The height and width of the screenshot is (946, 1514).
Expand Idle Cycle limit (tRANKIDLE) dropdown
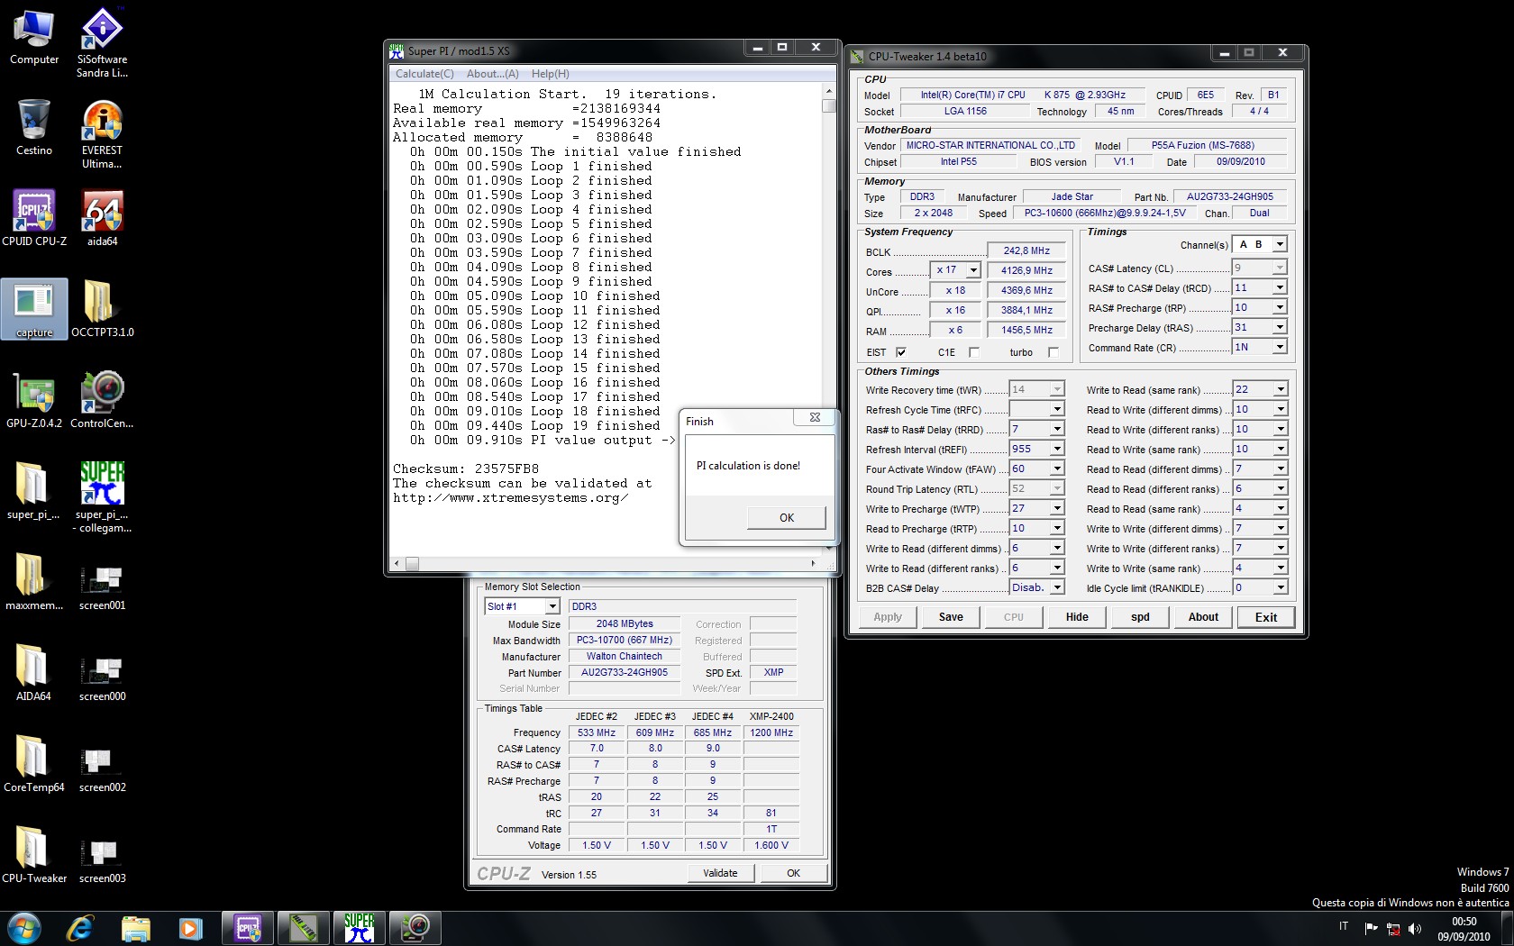click(x=1280, y=587)
